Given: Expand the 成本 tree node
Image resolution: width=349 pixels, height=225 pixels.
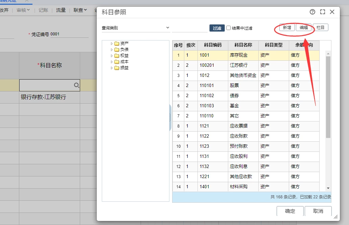Looking at the screenshot, I should pos(112,62).
